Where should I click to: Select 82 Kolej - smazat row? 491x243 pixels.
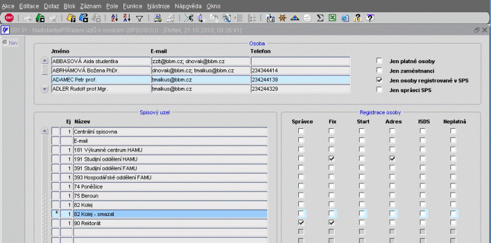point(171,214)
